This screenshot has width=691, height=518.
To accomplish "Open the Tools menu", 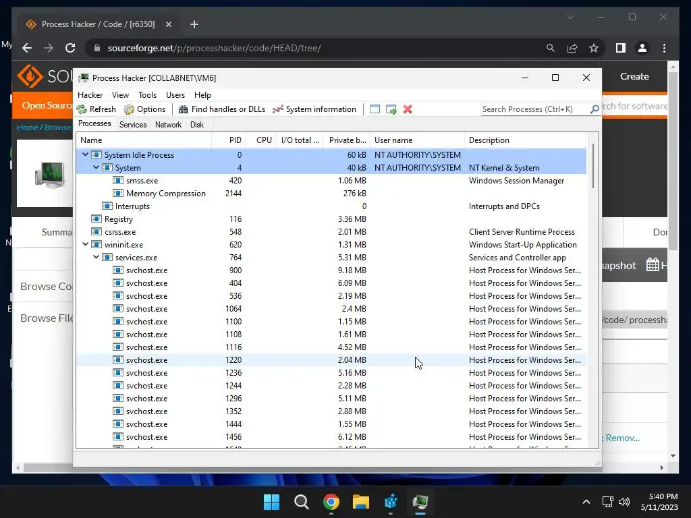I will (x=147, y=94).
